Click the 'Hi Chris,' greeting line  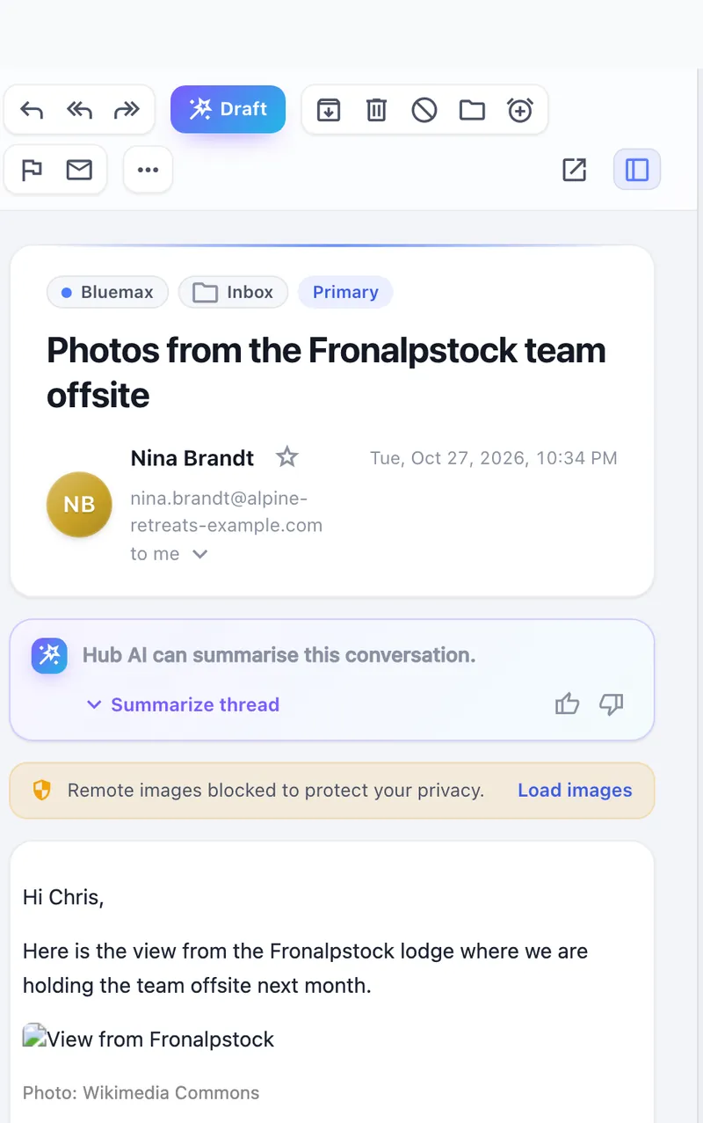click(x=63, y=898)
